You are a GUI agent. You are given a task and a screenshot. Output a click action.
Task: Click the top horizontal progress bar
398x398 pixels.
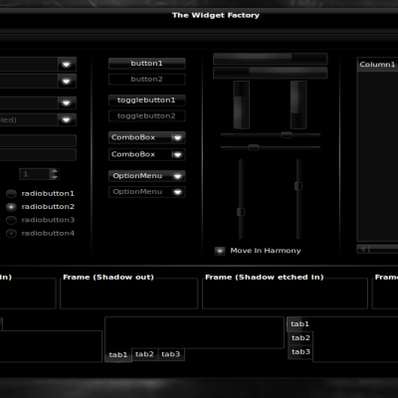click(271, 59)
